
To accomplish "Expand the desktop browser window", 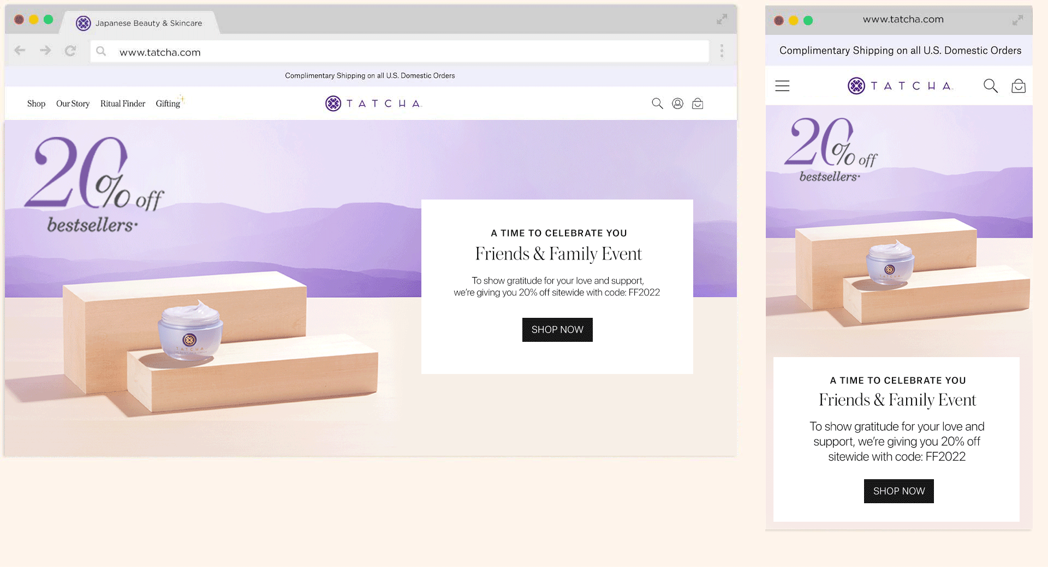I will coord(722,20).
